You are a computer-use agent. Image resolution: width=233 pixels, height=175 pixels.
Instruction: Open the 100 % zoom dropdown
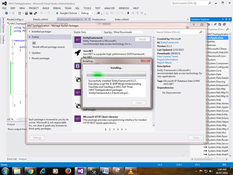[17, 119]
